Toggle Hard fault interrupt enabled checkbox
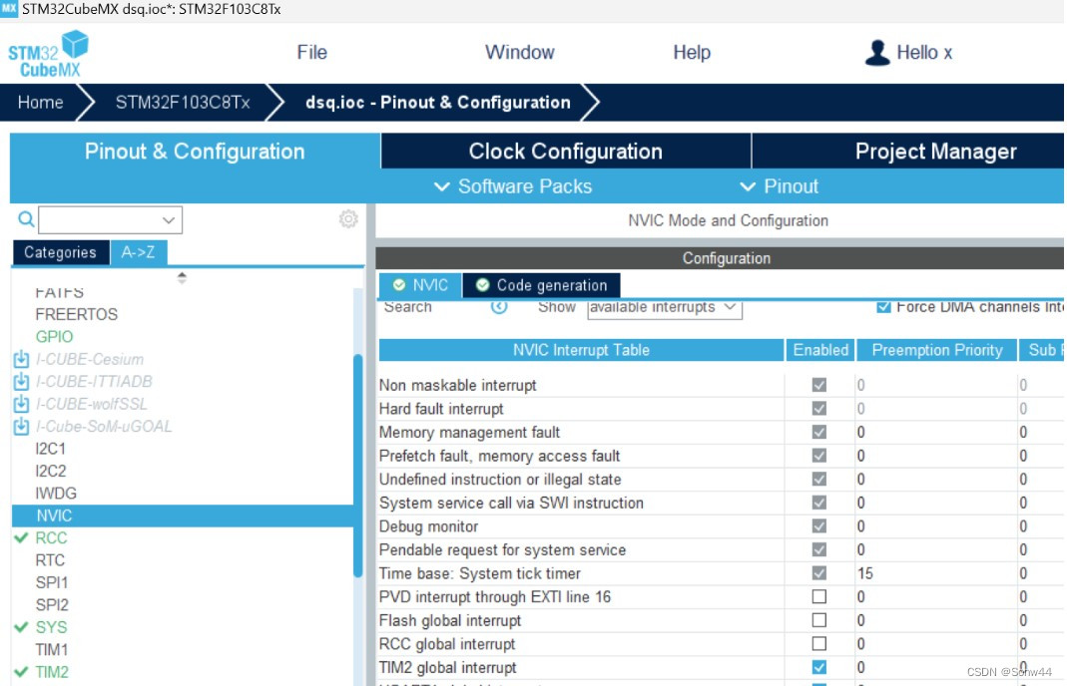 (x=819, y=409)
